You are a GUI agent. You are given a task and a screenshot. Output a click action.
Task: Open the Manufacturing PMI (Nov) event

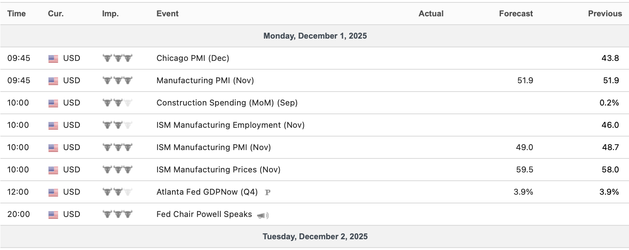(x=205, y=80)
